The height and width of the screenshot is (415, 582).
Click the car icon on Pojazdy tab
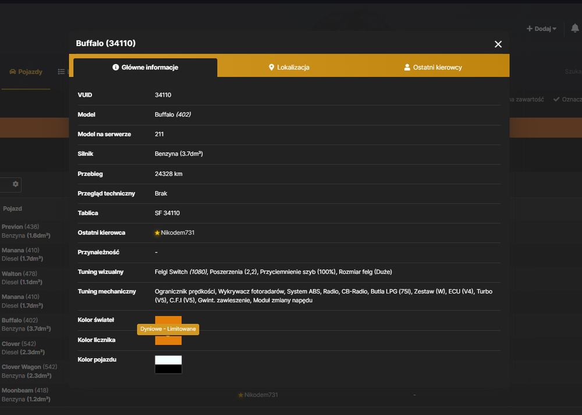(13, 72)
